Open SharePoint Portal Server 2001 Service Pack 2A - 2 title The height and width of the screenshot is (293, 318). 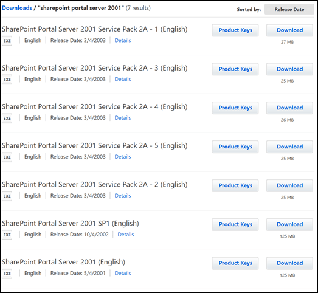[94, 185]
